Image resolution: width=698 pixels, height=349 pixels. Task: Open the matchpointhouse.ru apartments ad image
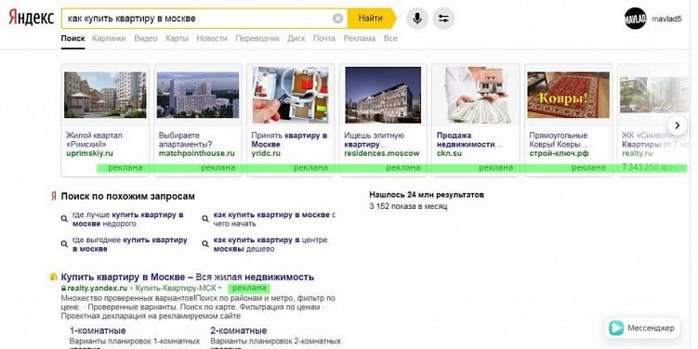[x=198, y=95]
